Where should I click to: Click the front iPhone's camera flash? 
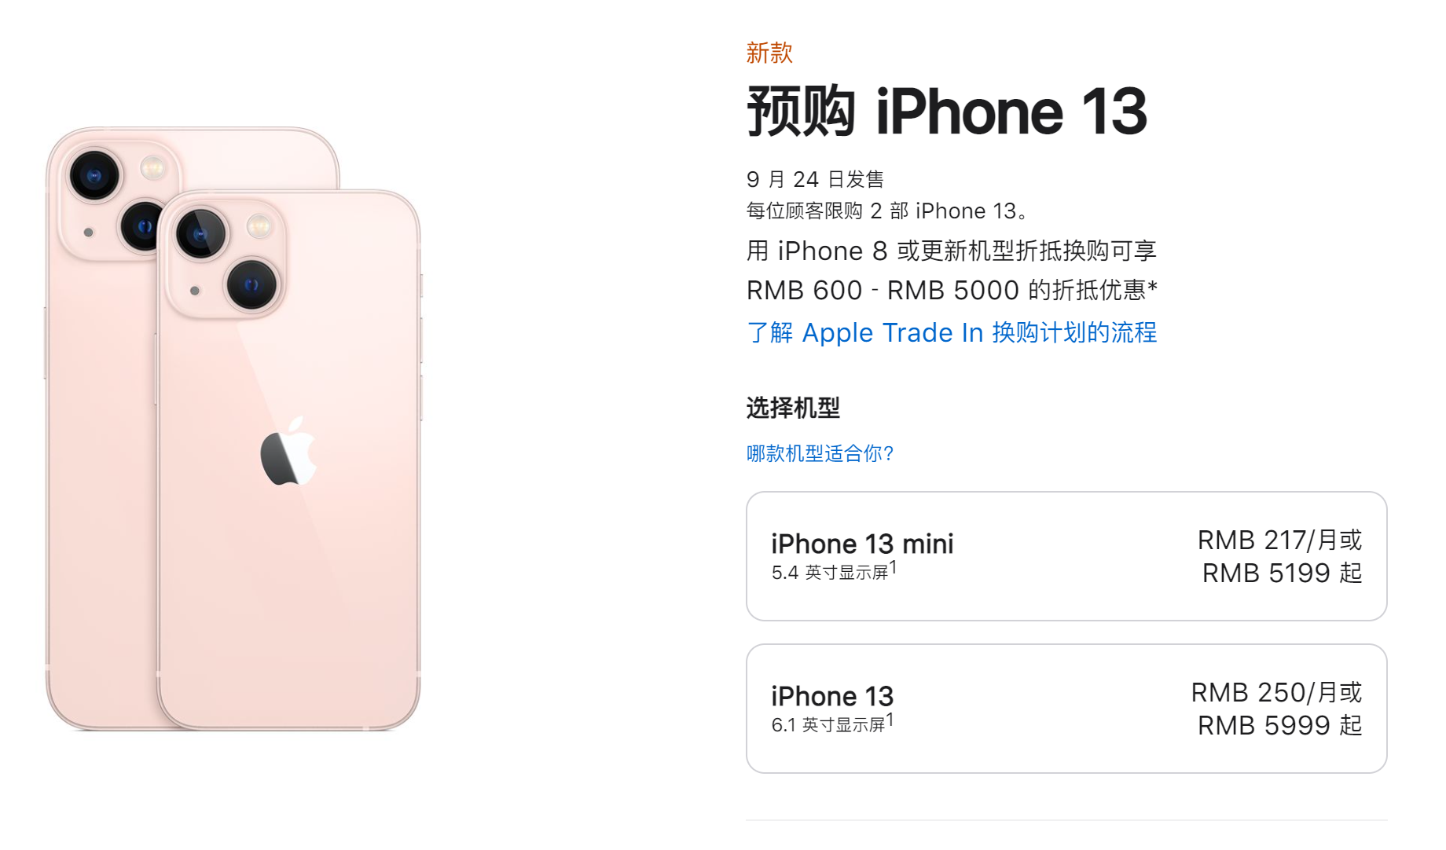tap(259, 227)
